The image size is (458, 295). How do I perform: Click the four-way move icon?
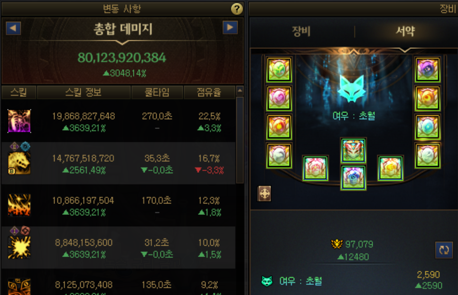coord(264,194)
